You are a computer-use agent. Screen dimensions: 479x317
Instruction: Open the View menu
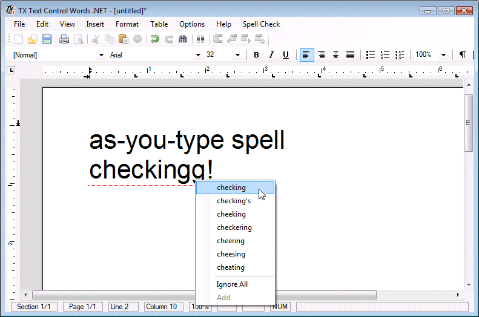pos(67,24)
